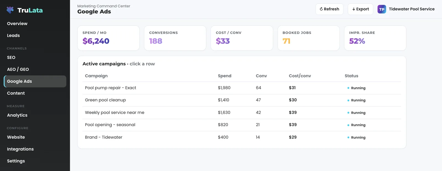Click the $31 cost per conversion
Image resolution: width=442 pixels, height=171 pixels.
click(x=292, y=88)
